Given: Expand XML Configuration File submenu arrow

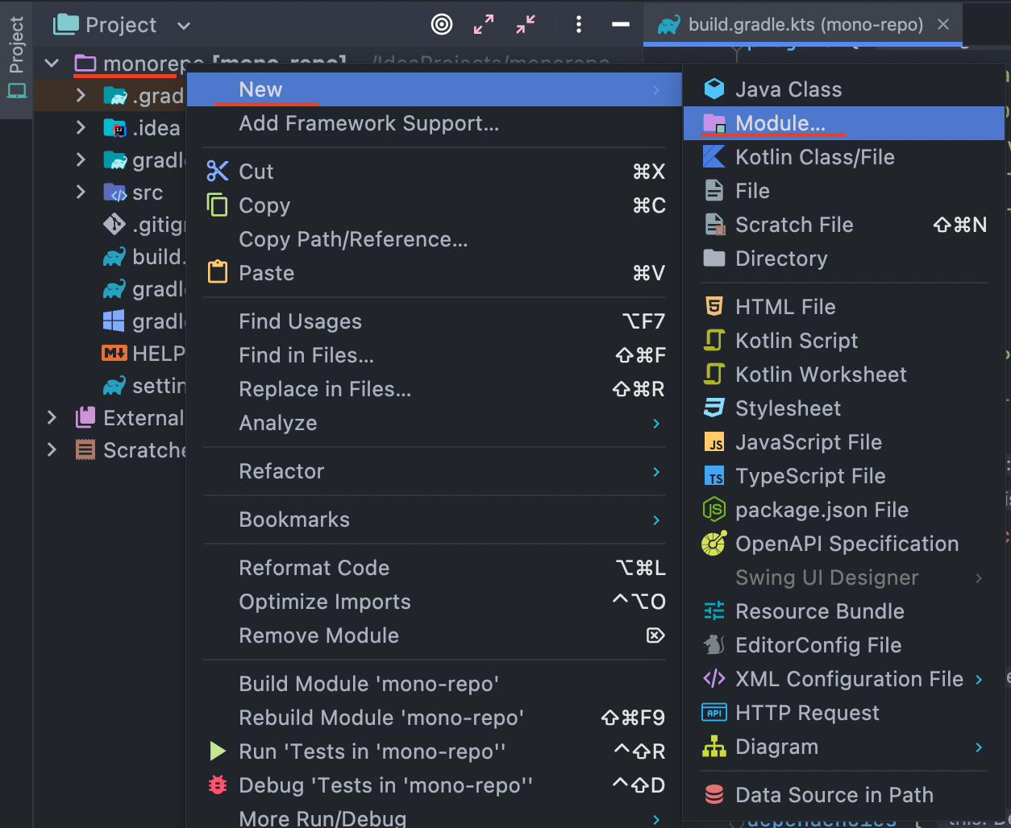Looking at the screenshot, I should (x=979, y=680).
